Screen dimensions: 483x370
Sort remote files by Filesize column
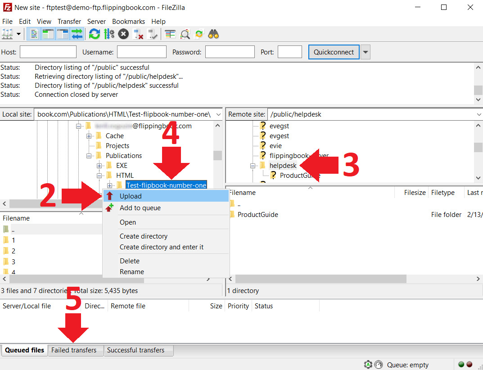click(415, 193)
